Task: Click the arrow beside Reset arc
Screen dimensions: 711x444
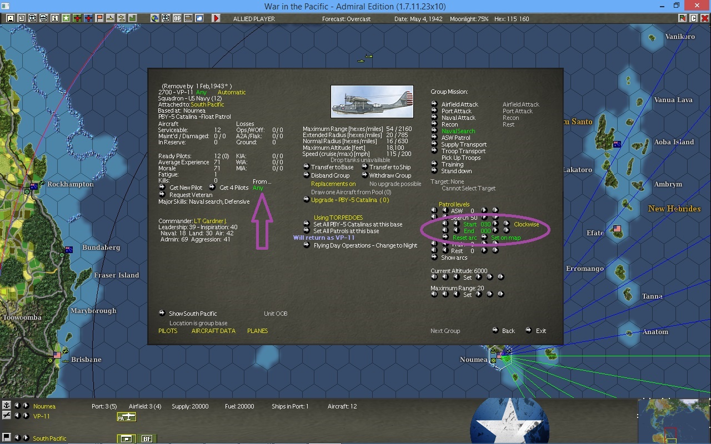Action: pos(445,238)
